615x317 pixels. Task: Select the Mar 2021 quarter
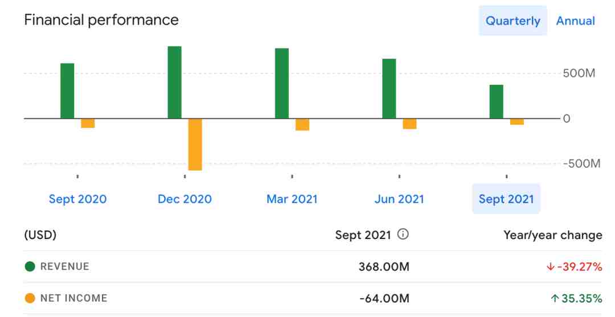point(292,199)
